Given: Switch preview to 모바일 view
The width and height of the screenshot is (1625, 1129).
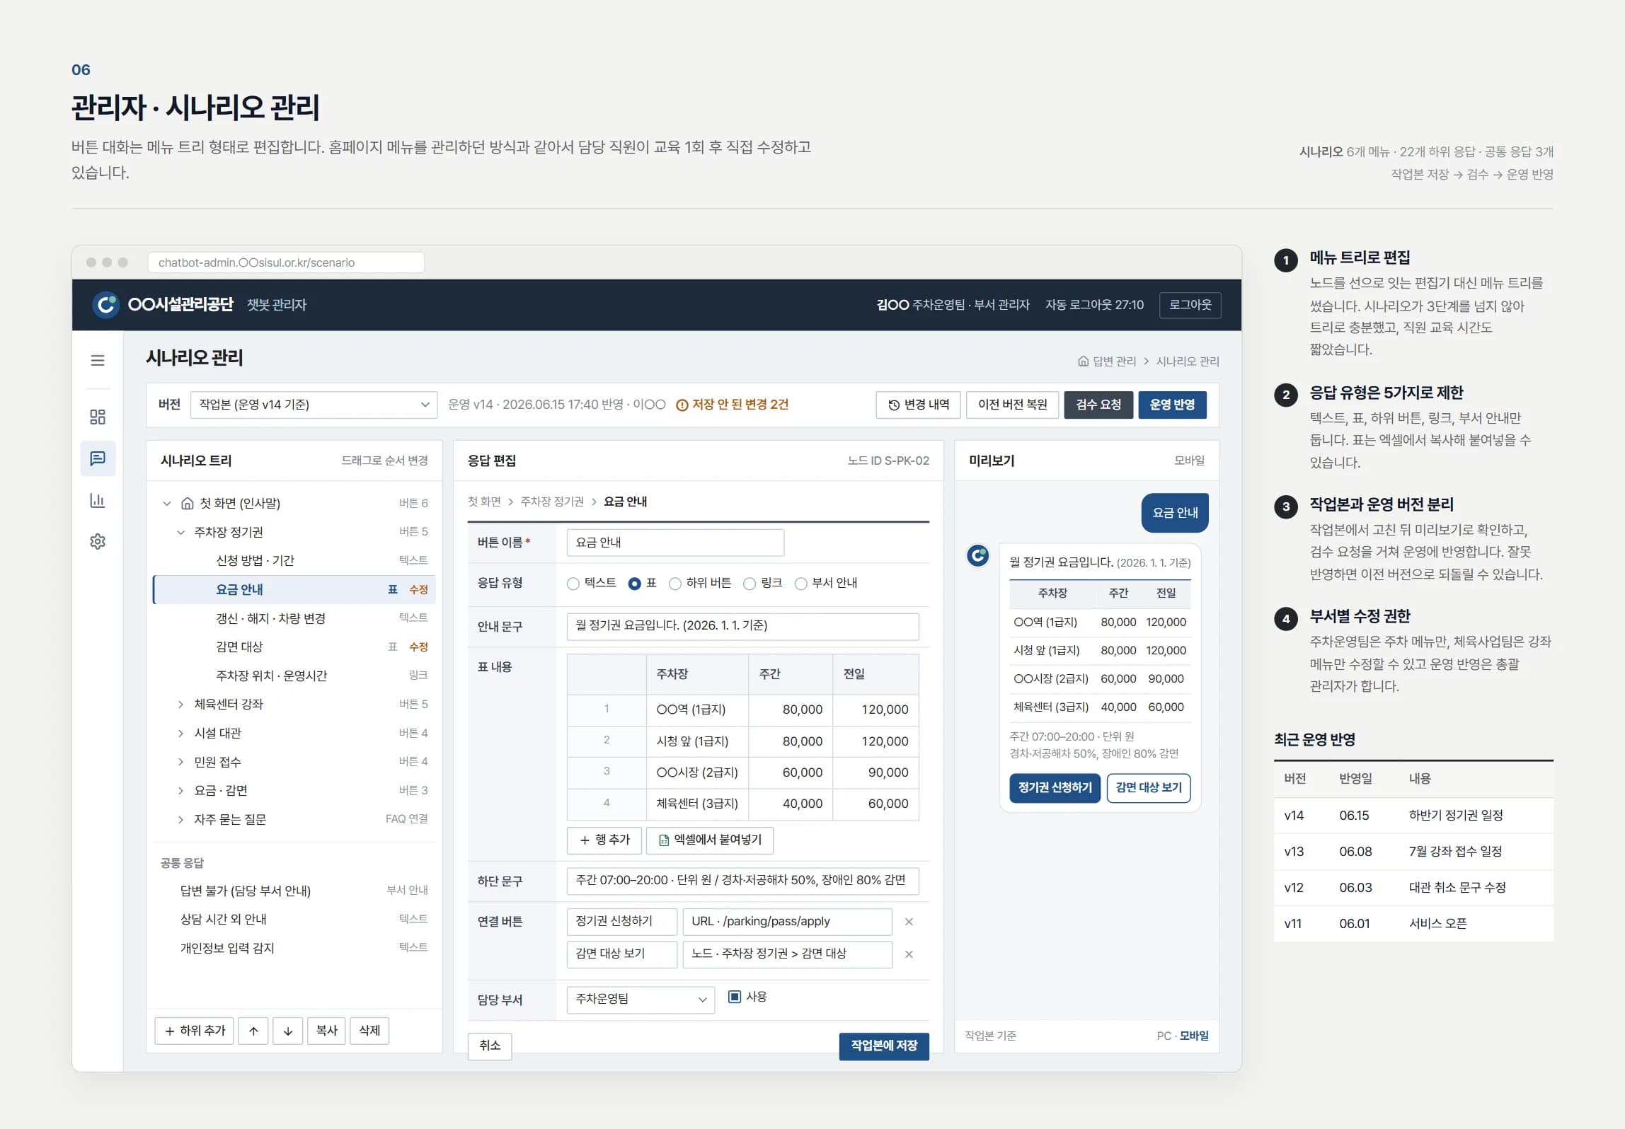Looking at the screenshot, I should 1195,1036.
